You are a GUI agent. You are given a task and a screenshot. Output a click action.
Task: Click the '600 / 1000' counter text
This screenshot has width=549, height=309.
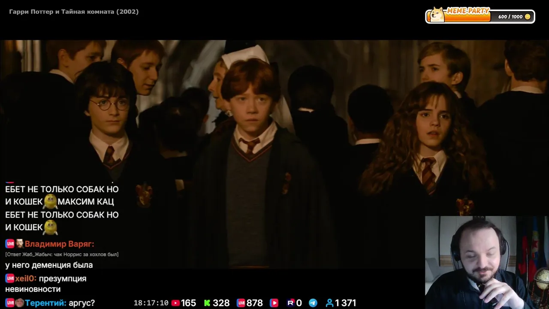click(x=510, y=17)
